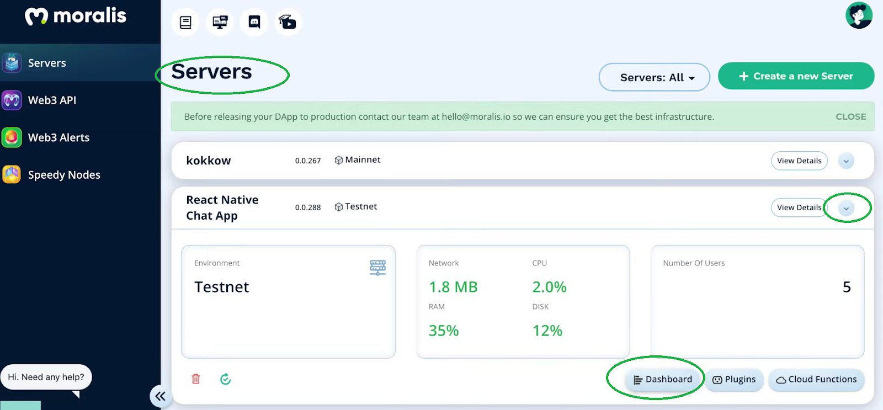Delete the React Native Chat App server via trash icon

[x=196, y=379]
